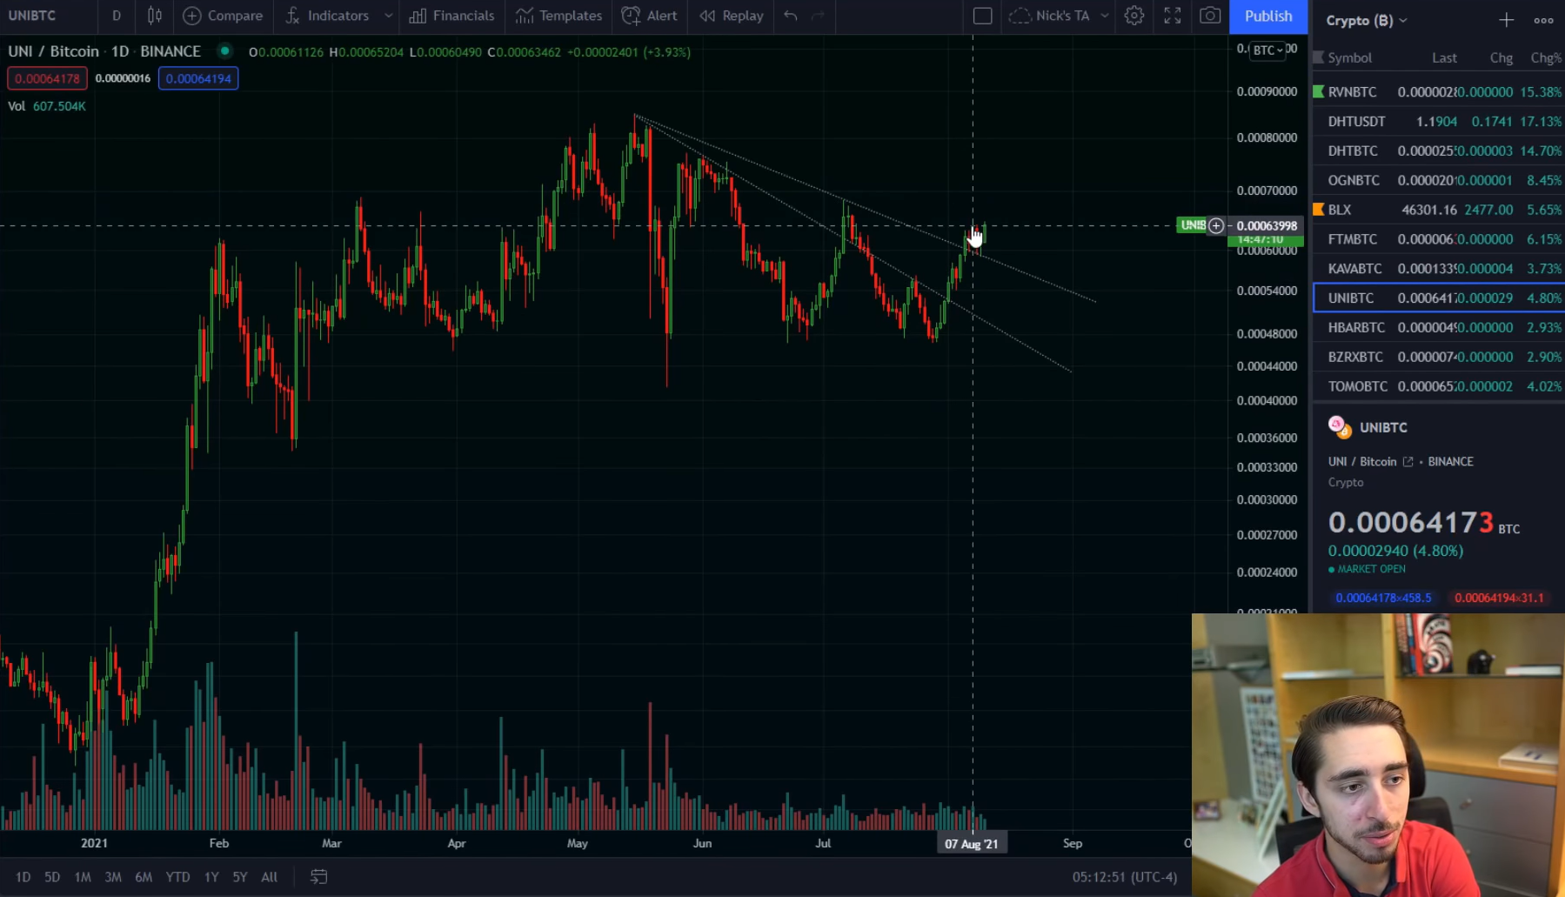This screenshot has width=1565, height=897.
Task: Open the candlestick chart style selector
Action: pos(155,16)
